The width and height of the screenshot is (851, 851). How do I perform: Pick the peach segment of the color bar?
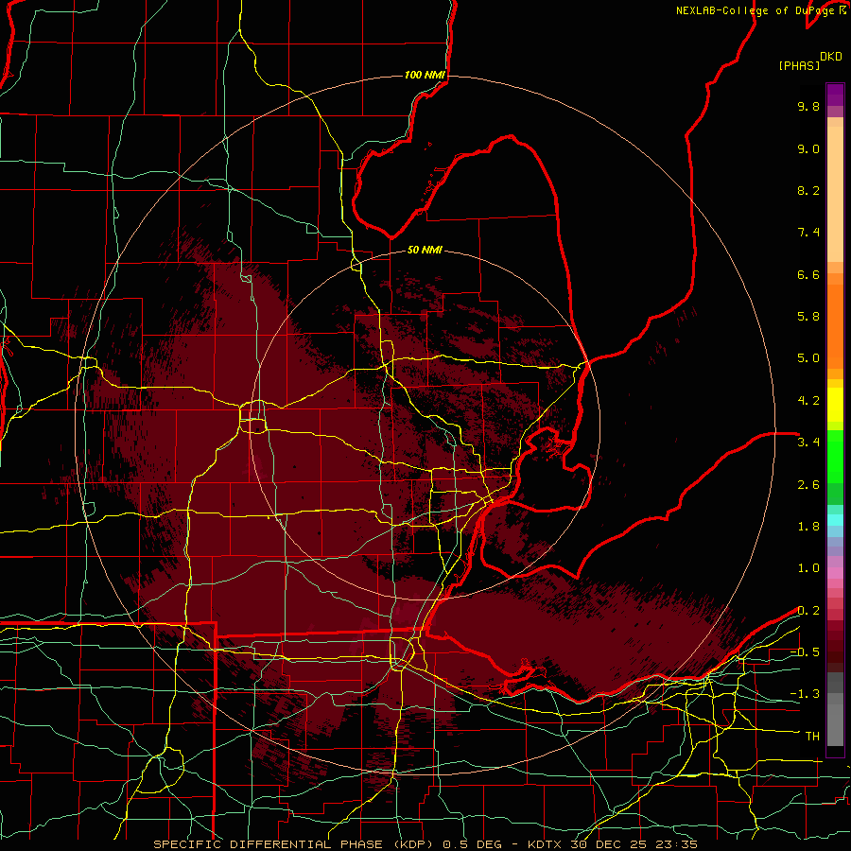coord(835,193)
